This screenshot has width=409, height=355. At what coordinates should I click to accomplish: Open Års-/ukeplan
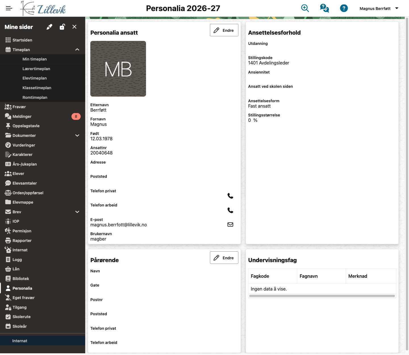[x=43, y=164]
